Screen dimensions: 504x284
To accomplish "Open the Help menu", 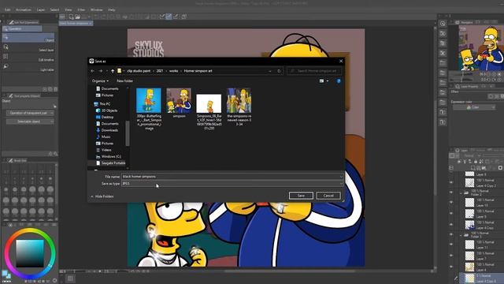I will pyautogui.click(x=112, y=9).
